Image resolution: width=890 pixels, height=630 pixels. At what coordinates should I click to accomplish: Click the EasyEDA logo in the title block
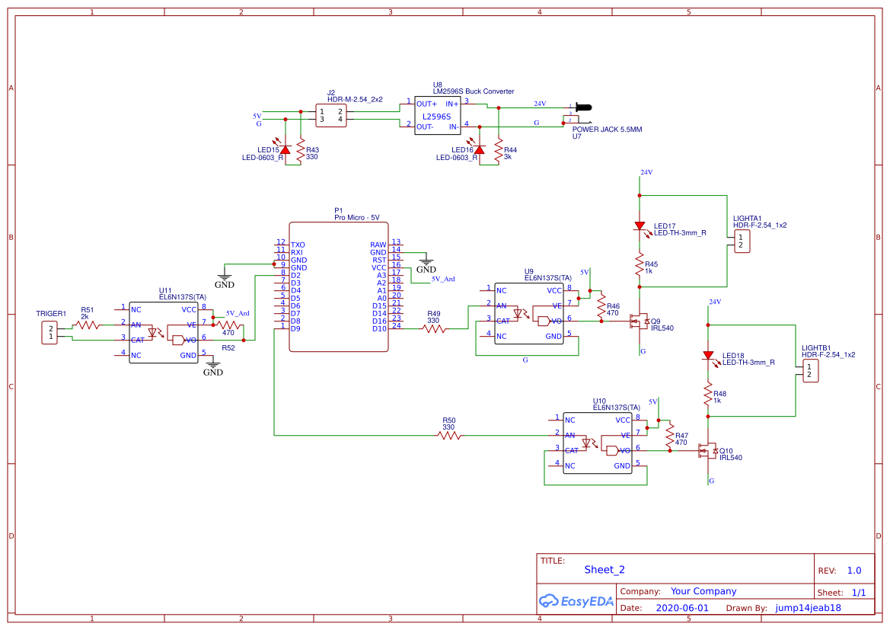576,601
